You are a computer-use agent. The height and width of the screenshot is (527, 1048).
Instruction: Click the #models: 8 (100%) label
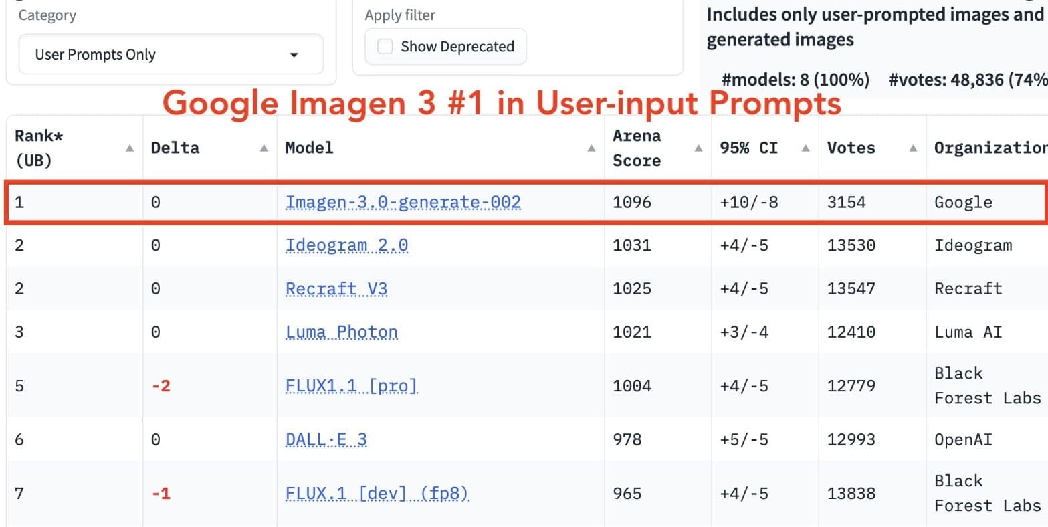(796, 79)
